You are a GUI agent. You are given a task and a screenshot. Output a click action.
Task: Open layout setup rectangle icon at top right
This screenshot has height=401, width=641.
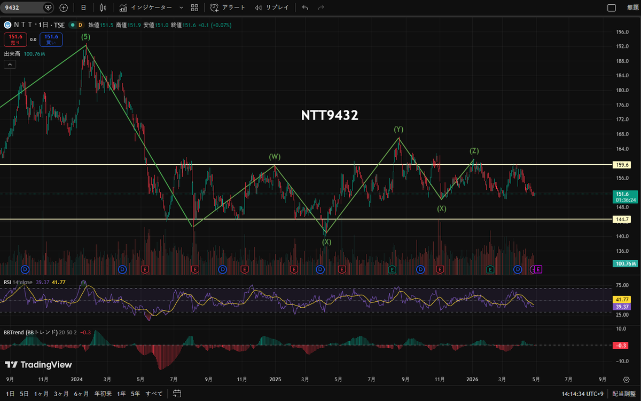pos(612,7)
